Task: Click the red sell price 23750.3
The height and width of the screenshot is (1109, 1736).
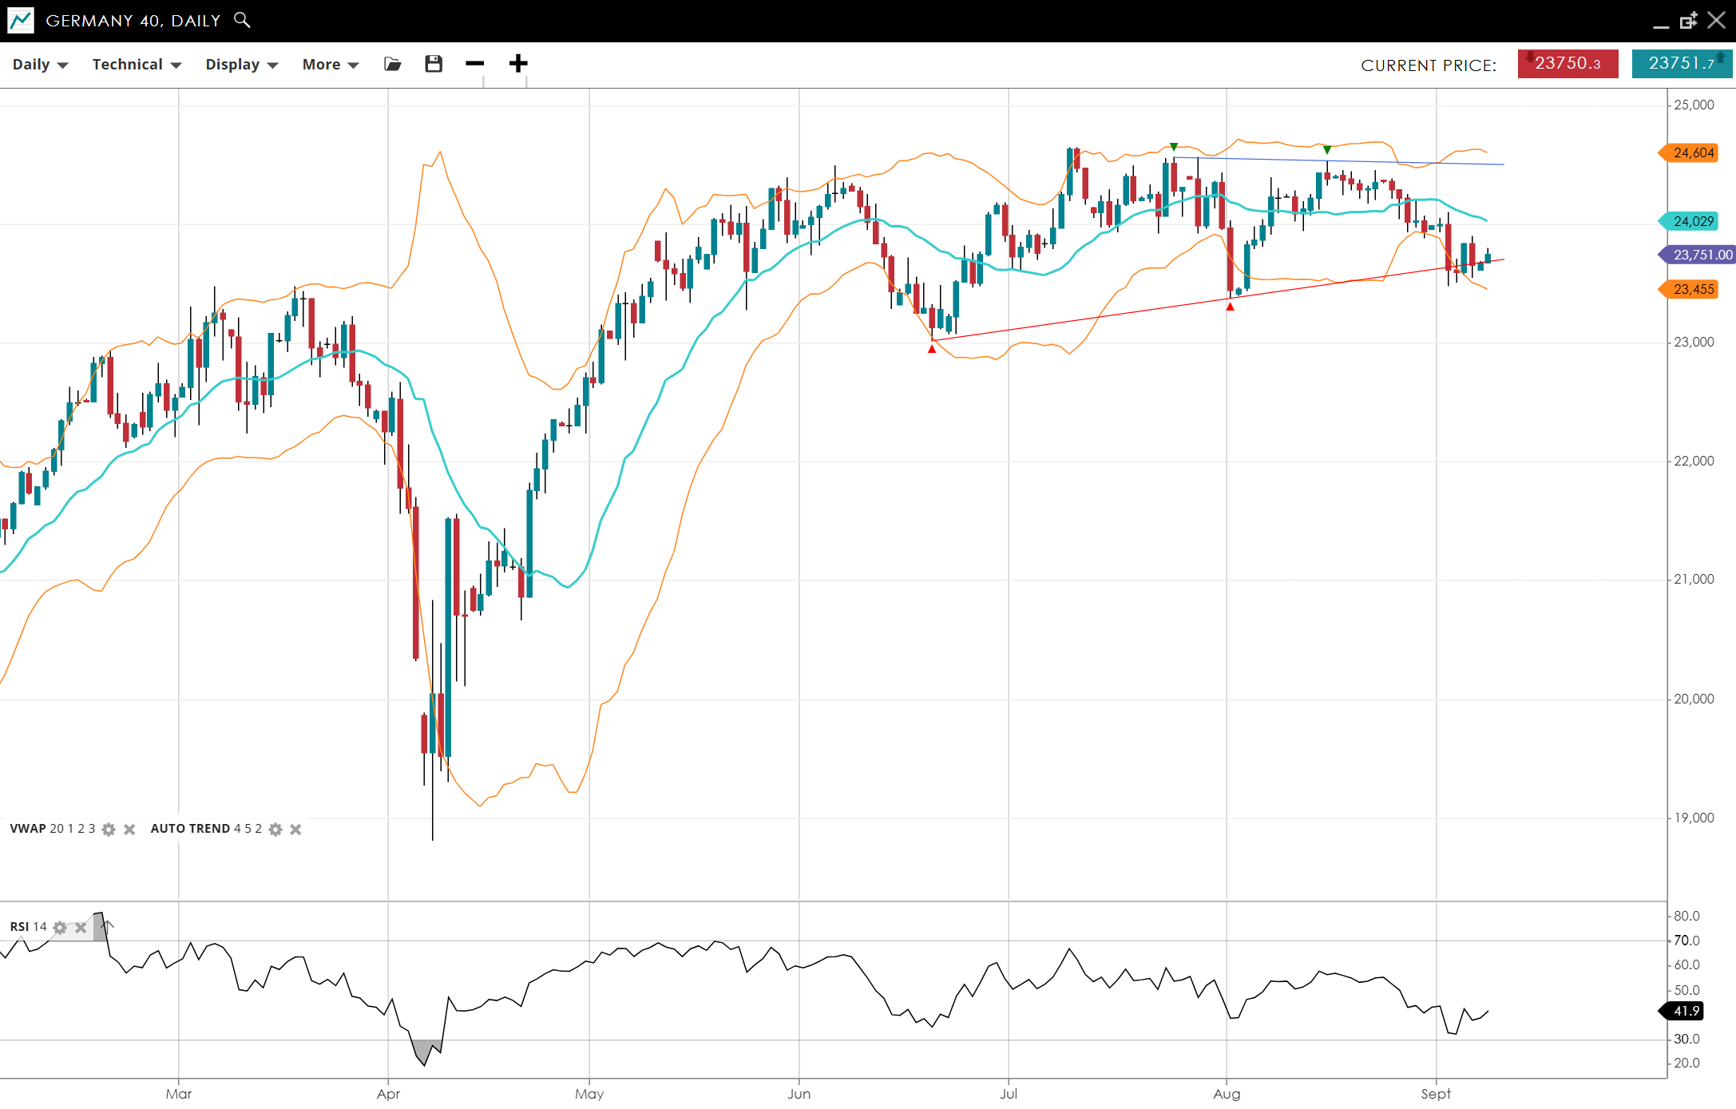Action: [1568, 64]
